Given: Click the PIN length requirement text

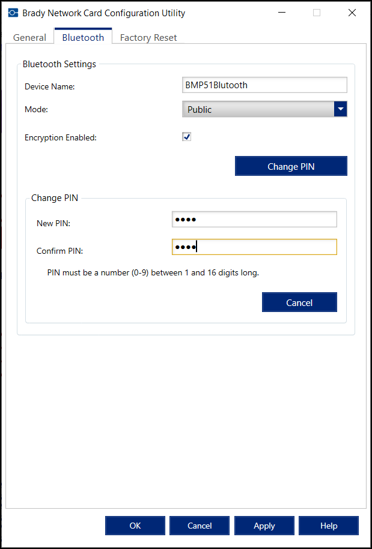Looking at the screenshot, I should click(153, 273).
